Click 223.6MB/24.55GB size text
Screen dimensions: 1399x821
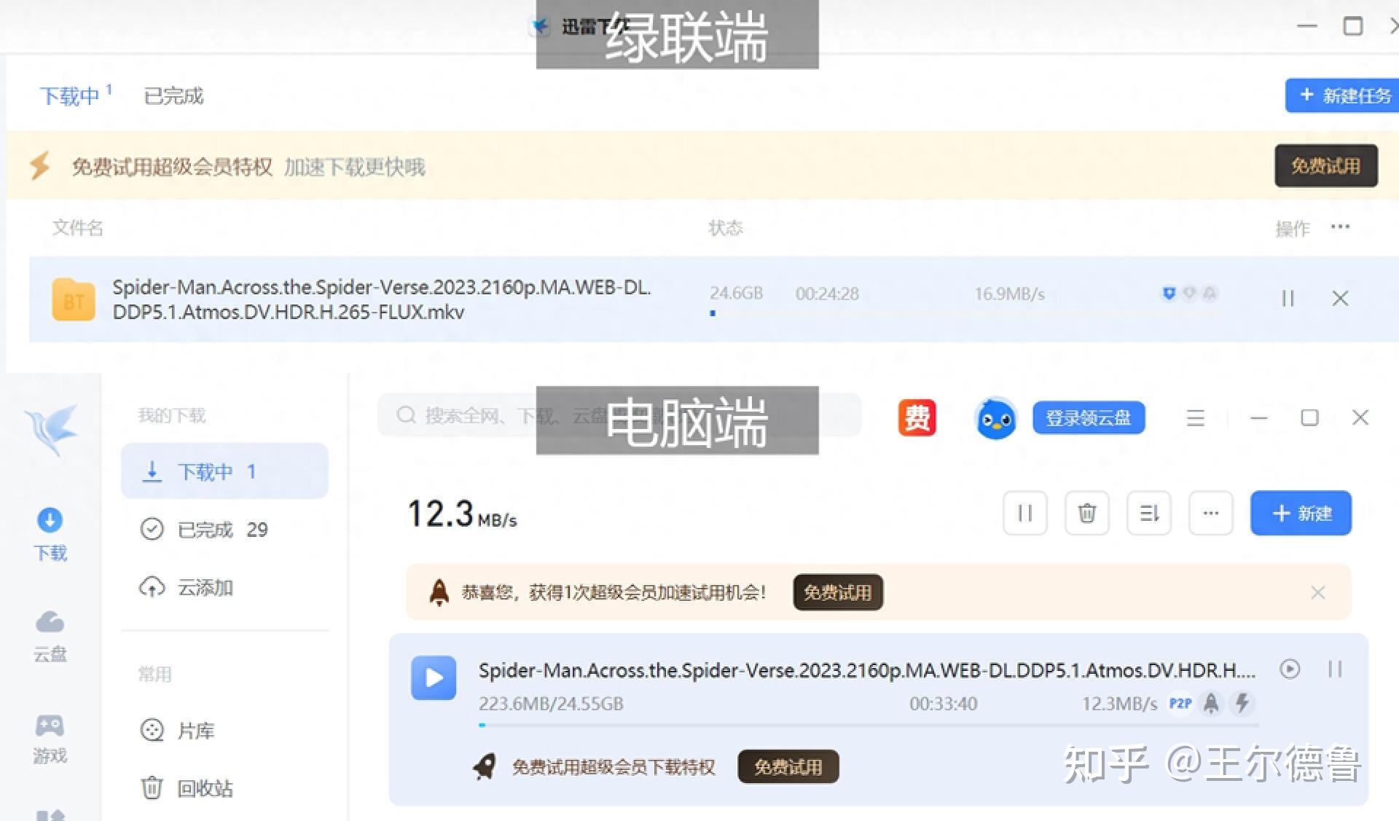(x=551, y=704)
